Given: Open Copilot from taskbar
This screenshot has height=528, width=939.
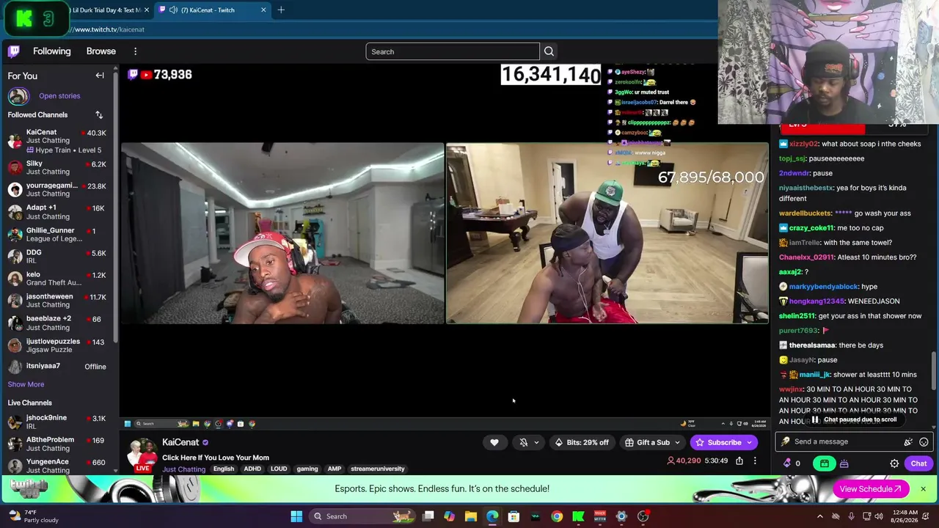Looking at the screenshot, I should pos(449,516).
